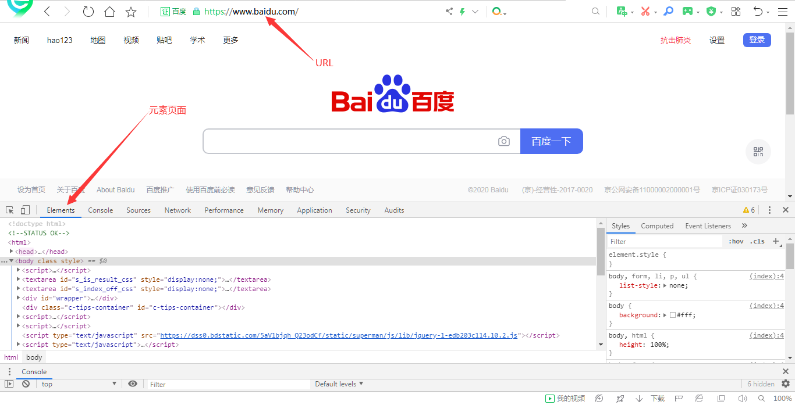Toggle the device emulation mode icon

point(24,209)
